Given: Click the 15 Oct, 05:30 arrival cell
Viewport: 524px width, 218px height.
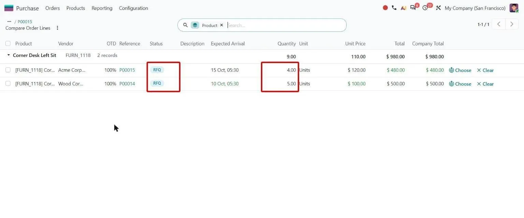Looking at the screenshot, I should click(225, 70).
